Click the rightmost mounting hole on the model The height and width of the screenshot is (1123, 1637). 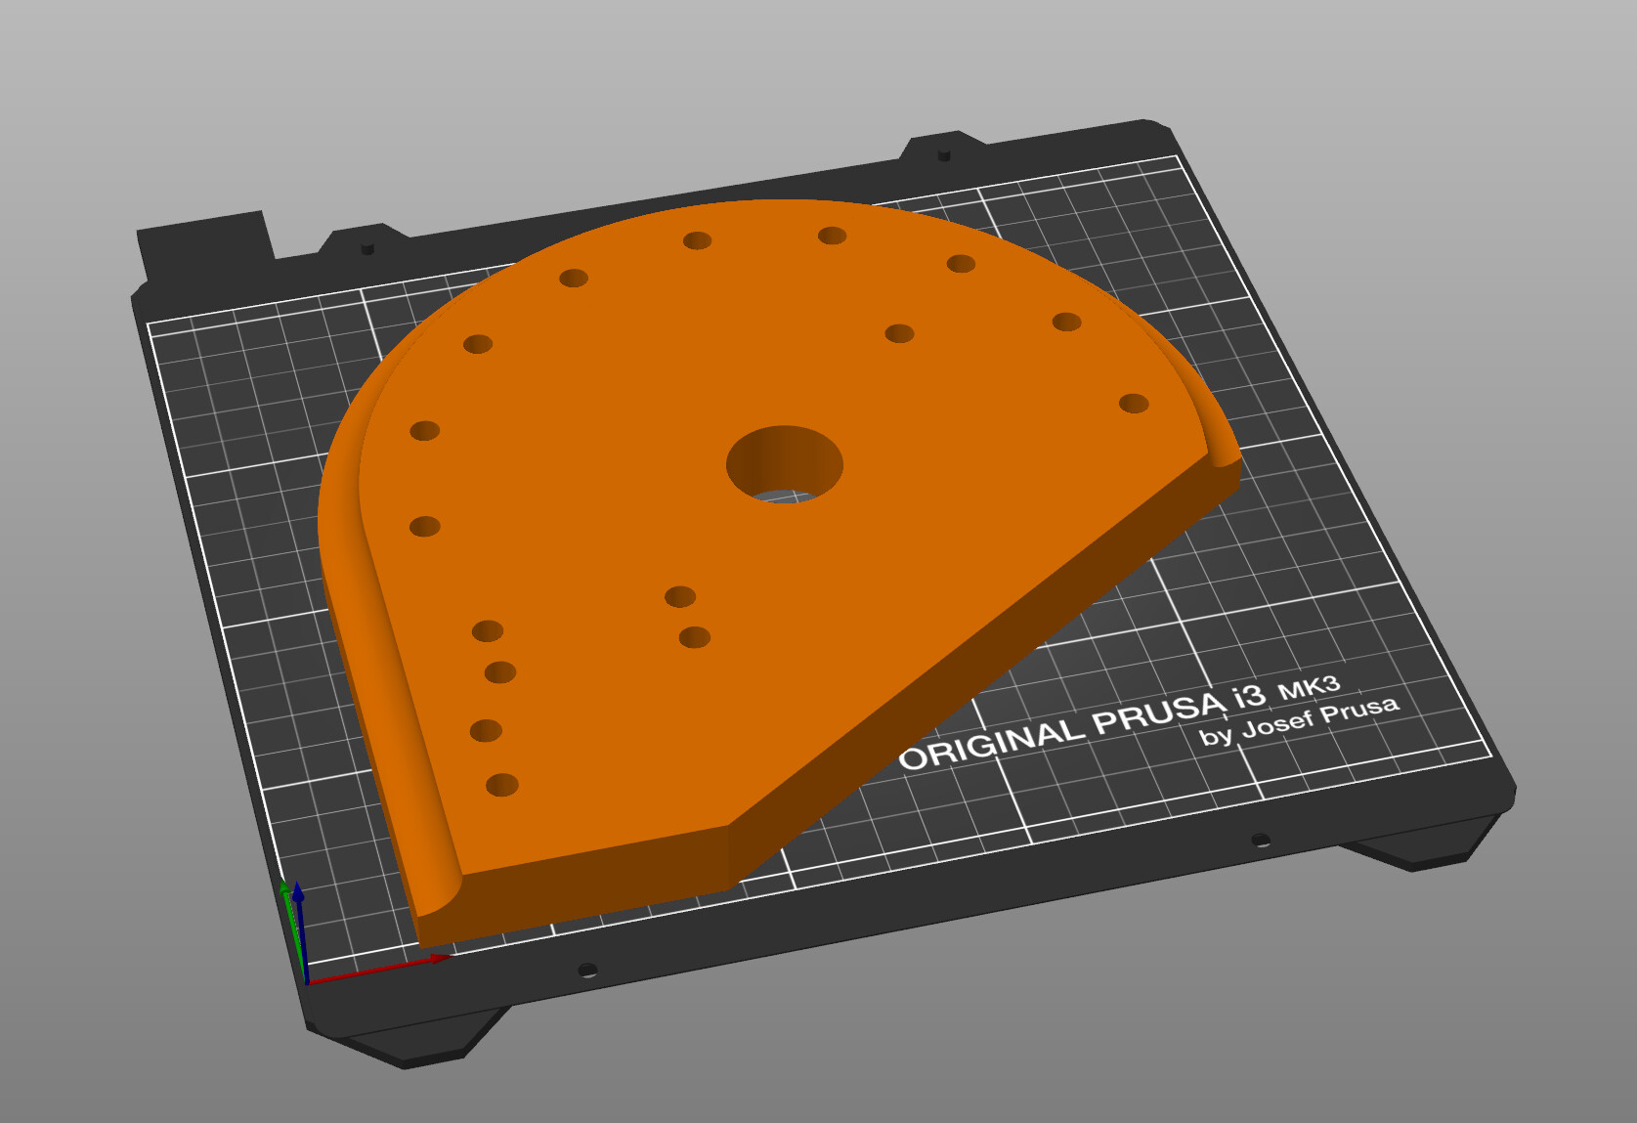(1133, 402)
